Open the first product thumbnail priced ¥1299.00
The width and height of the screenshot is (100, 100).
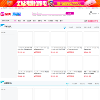[25, 39]
